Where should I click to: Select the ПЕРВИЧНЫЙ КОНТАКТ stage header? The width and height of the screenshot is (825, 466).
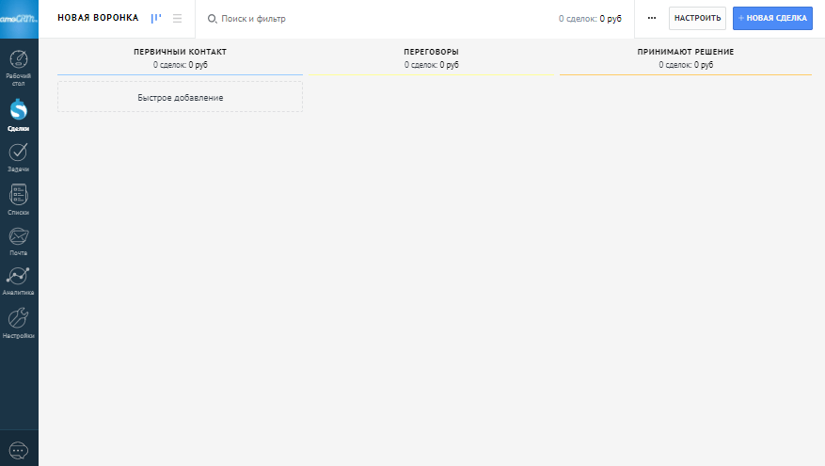pyautogui.click(x=180, y=52)
